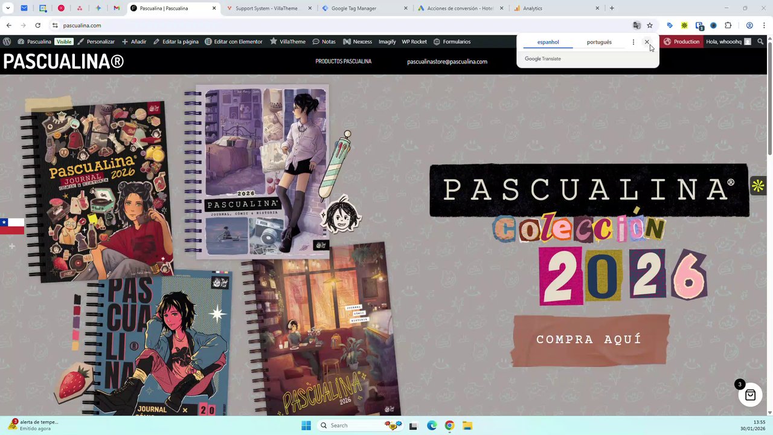Image resolution: width=773 pixels, height=435 pixels.
Task: Switch to Acciones de conversión tab
Action: point(461,8)
